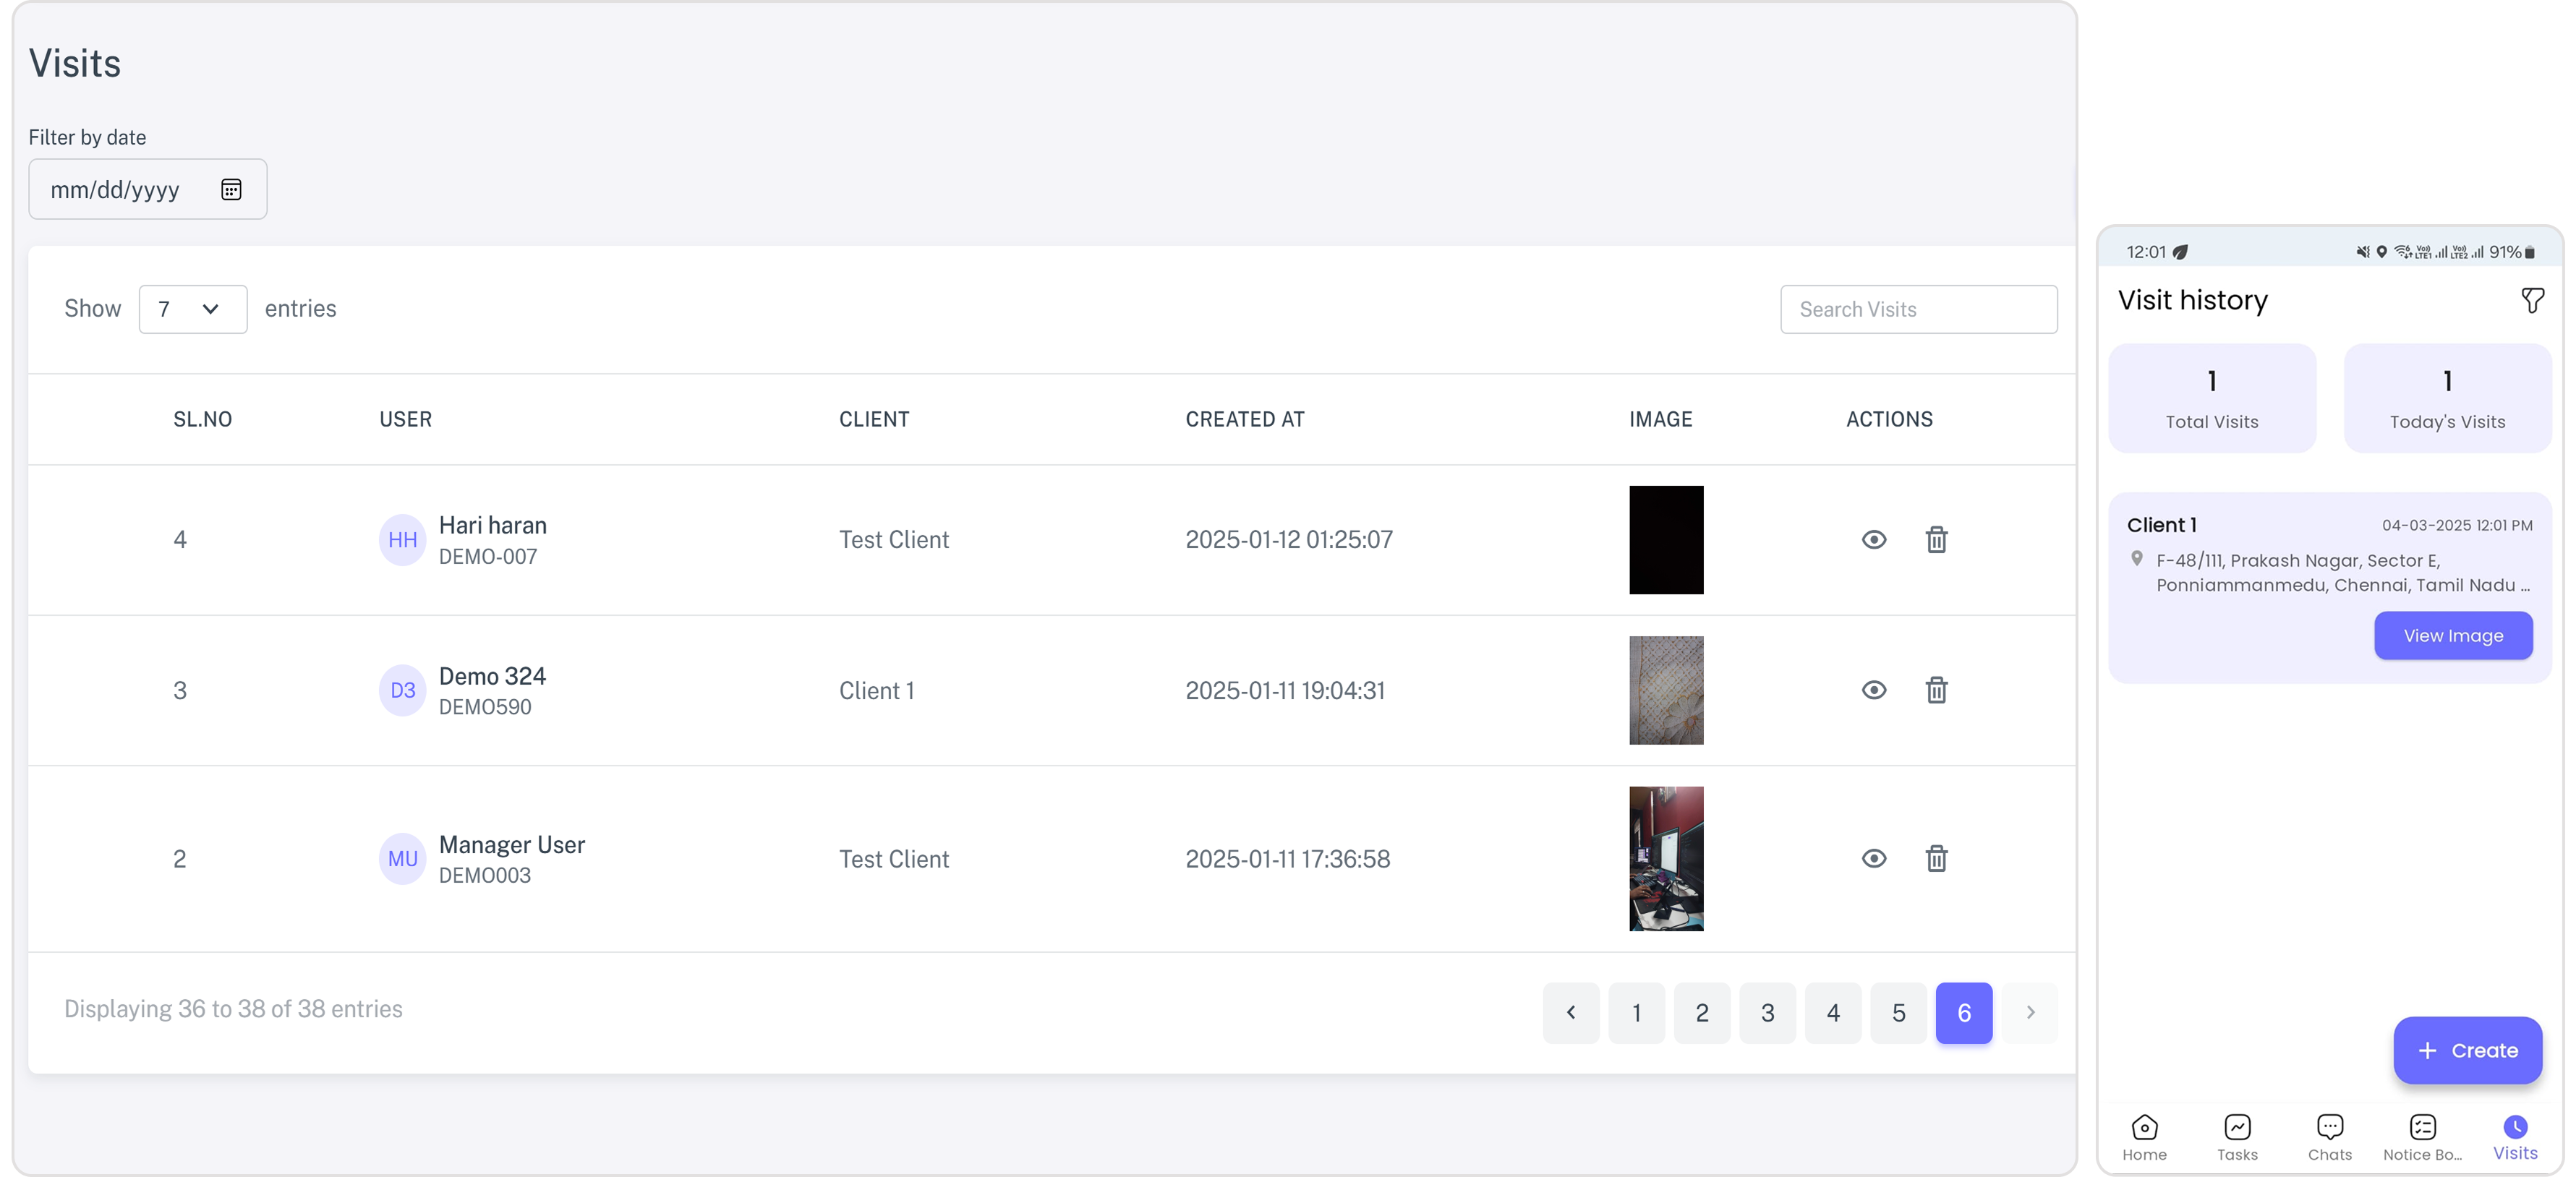
Task: Jump to page 1
Action: pyautogui.click(x=1636, y=1013)
